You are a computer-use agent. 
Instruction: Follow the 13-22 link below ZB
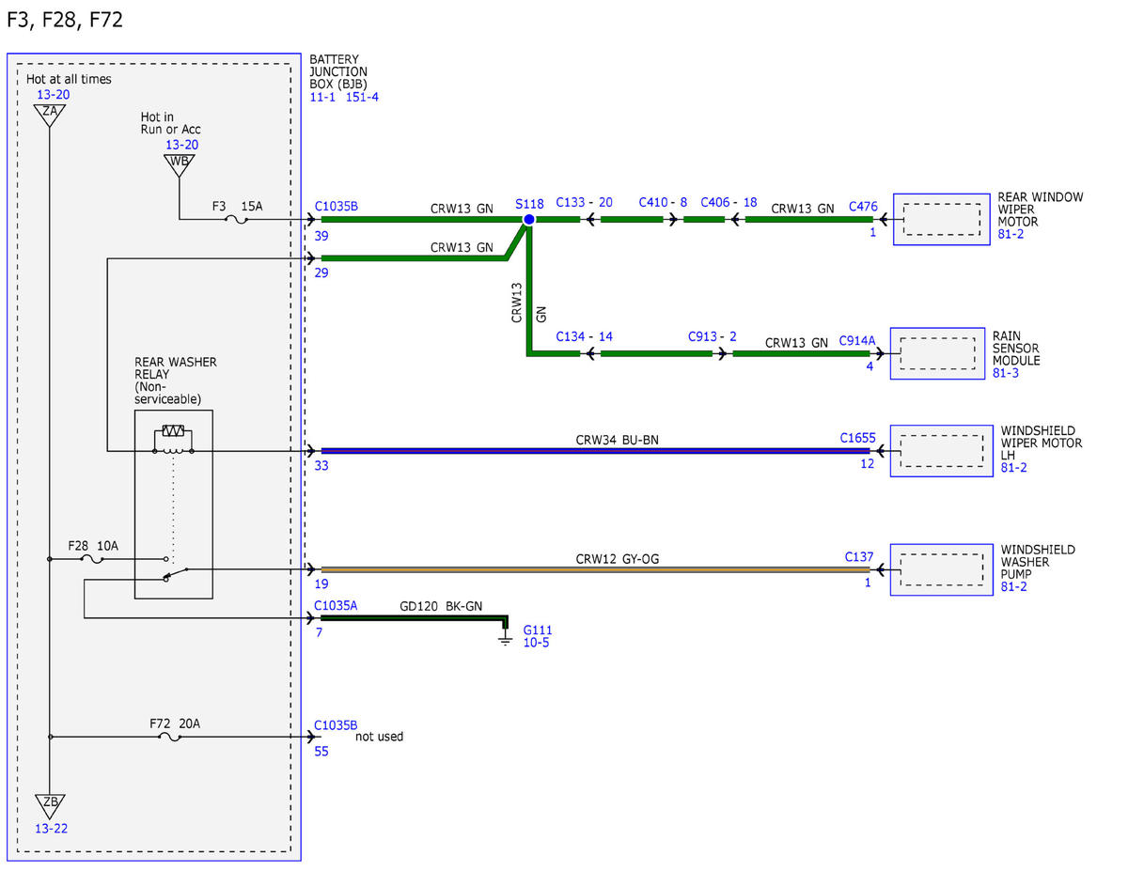52,829
